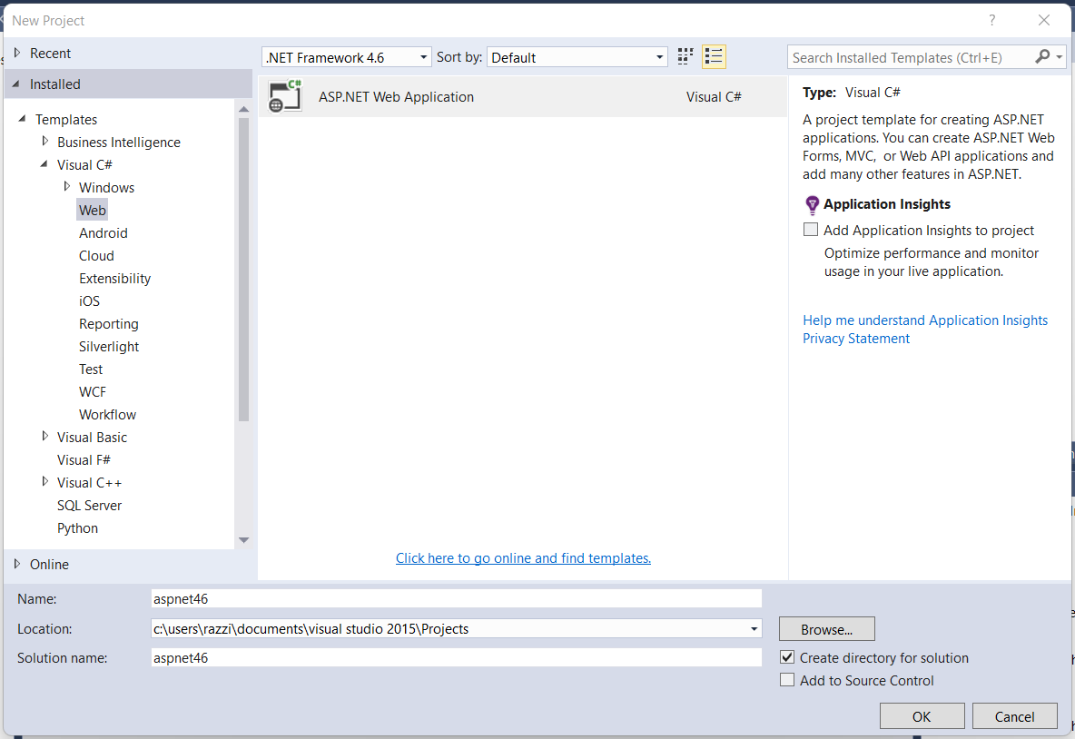
Task: Open the go online and find templates link
Action: [523, 558]
